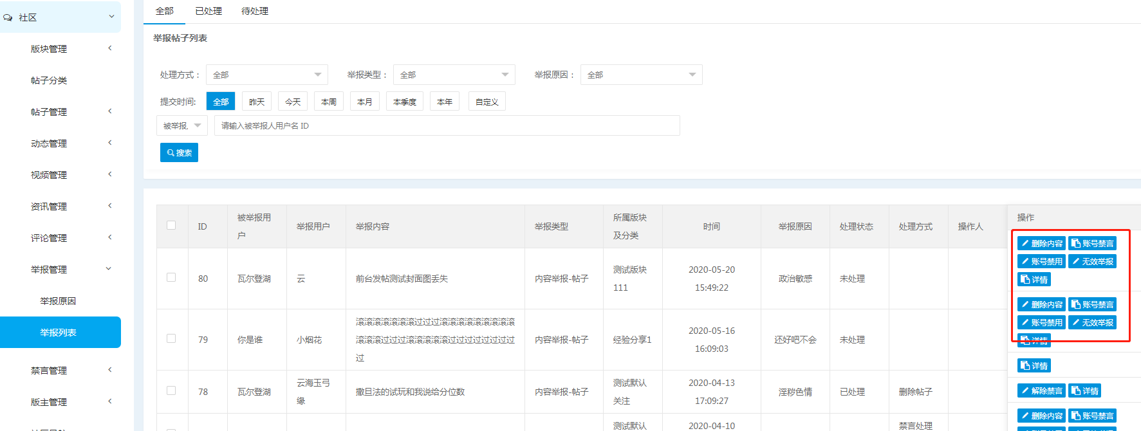Click 账号禁言 for report ID 80
This screenshot has width=1141, height=431.
(1092, 243)
